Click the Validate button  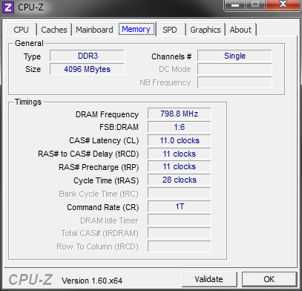(209, 279)
